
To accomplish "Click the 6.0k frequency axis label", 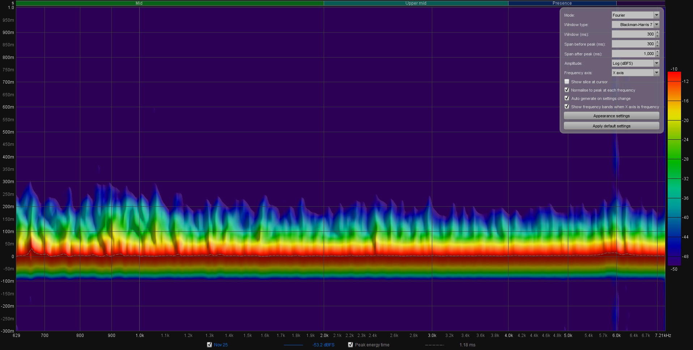I will (616, 336).
